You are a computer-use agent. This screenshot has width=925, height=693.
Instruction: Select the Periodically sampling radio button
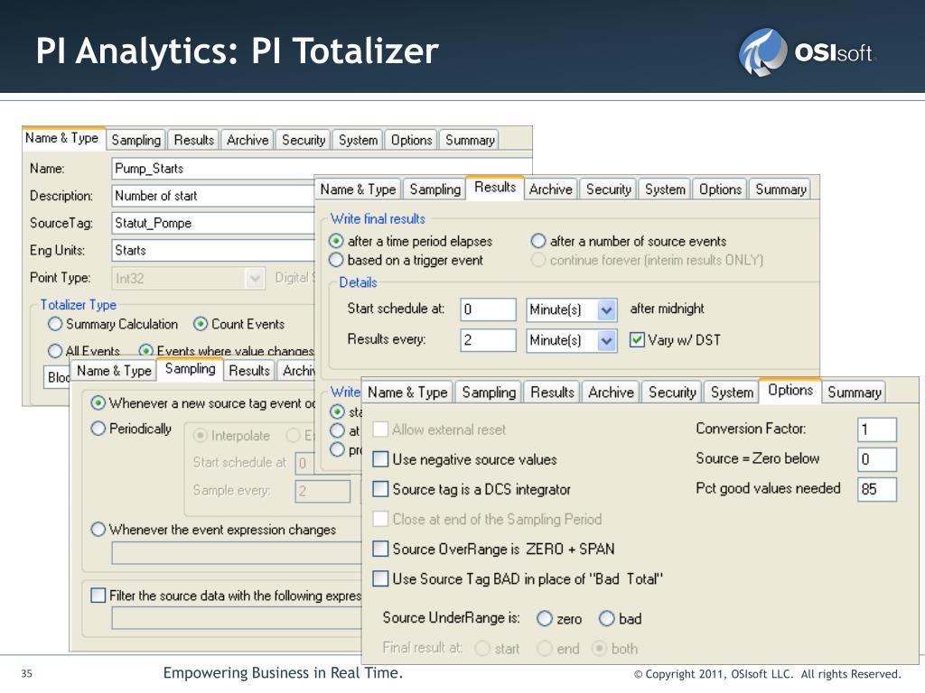98,430
